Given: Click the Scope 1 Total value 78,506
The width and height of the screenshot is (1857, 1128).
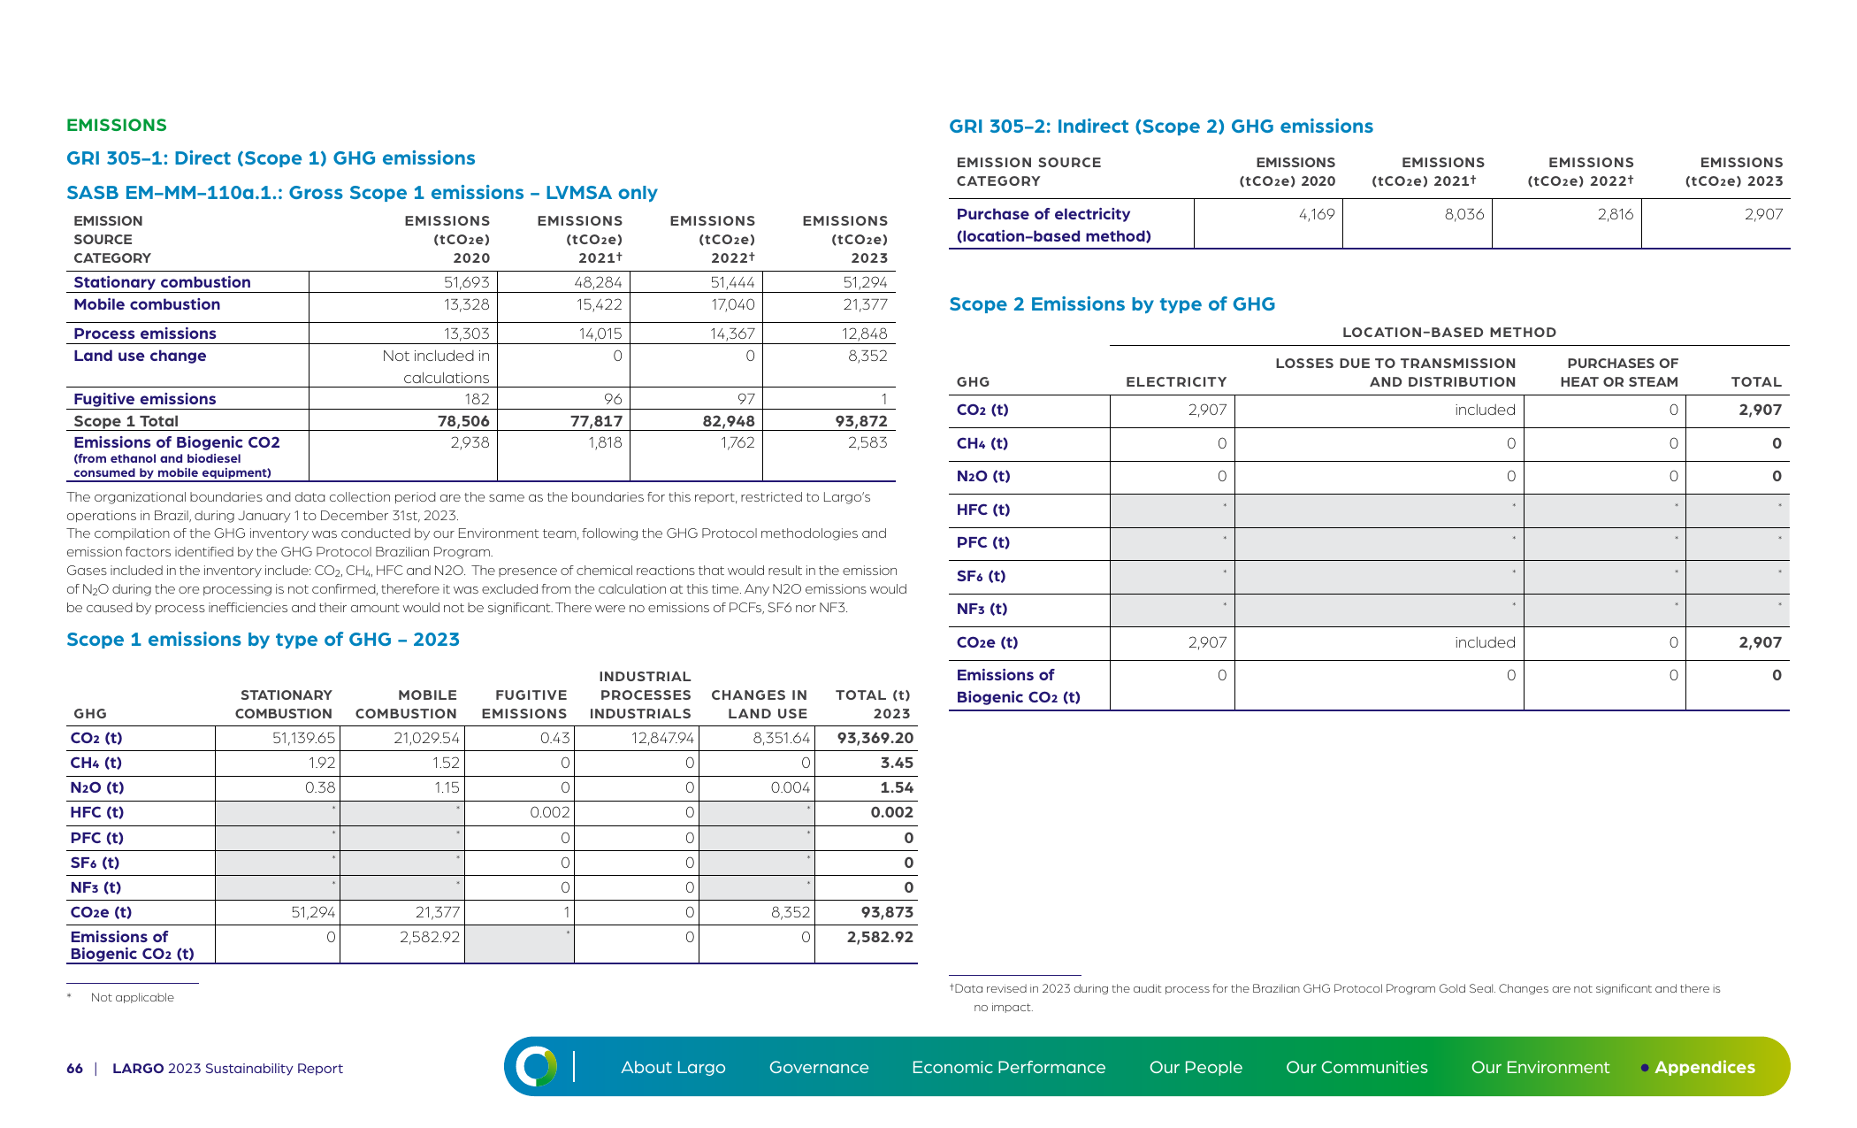Looking at the screenshot, I should [x=463, y=421].
